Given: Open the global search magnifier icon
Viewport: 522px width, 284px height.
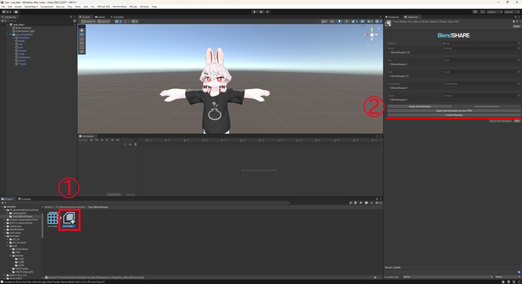Looking at the screenshot, I should [x=482, y=12].
